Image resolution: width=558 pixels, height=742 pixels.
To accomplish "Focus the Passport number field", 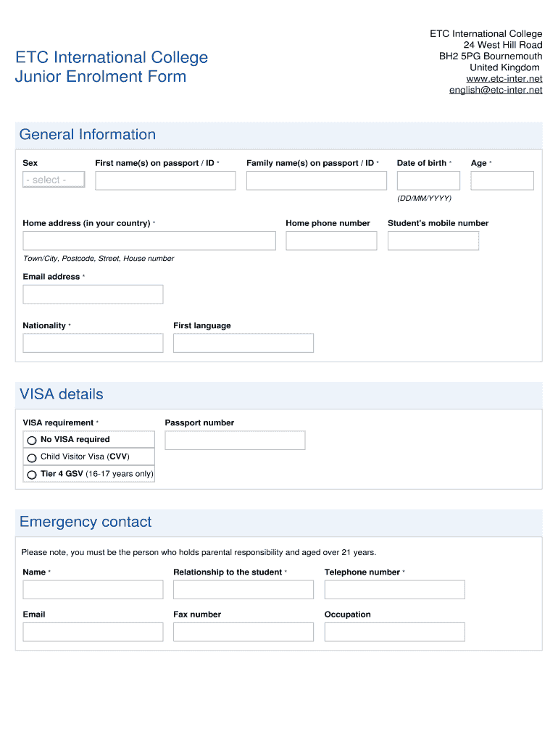I will point(235,440).
